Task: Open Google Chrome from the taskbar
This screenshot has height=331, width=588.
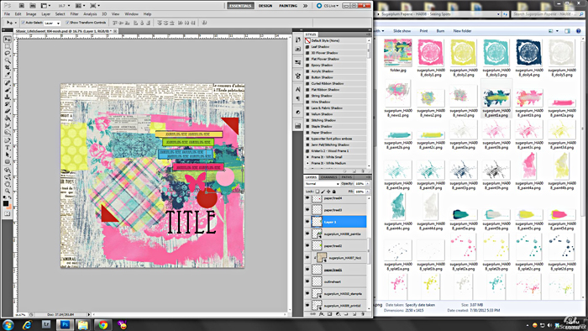Action: (x=102, y=324)
